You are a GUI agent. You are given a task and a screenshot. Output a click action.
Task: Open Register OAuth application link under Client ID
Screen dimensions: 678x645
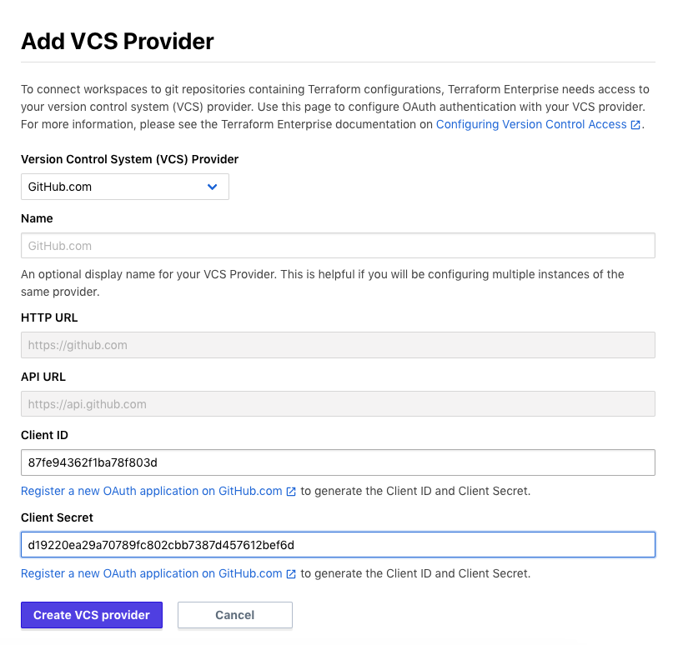click(152, 491)
